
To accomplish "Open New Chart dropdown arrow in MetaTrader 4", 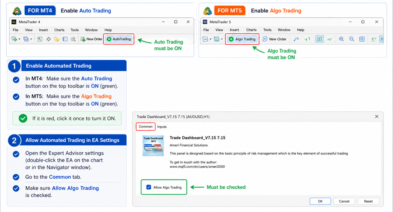I will point(19,39).
